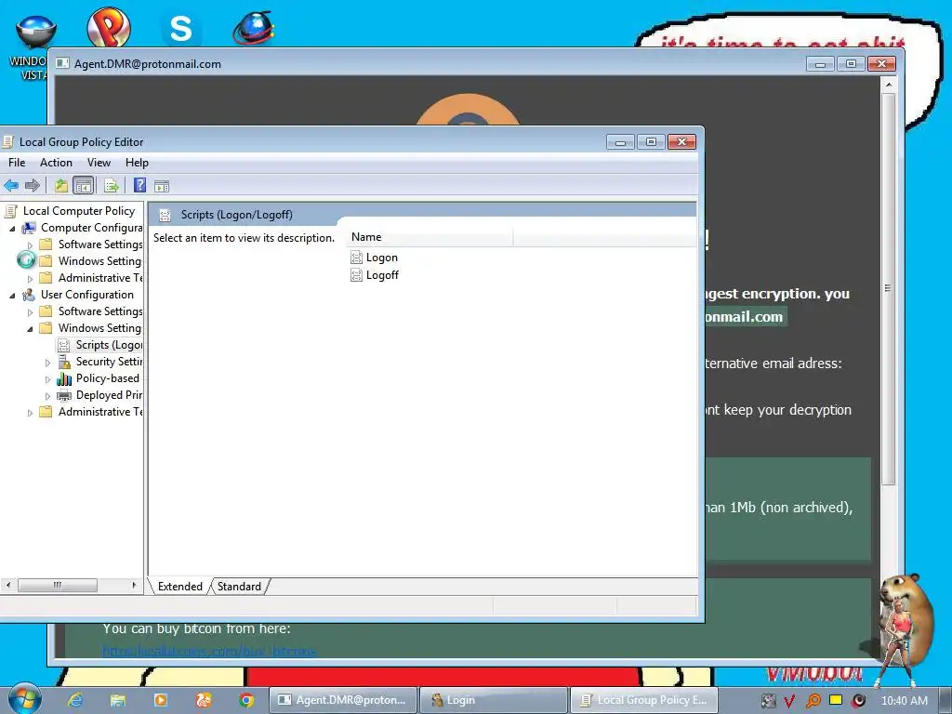Click the system clock showing 10:40 AM
Viewport: 952px width, 714px height.
pyautogui.click(x=904, y=701)
